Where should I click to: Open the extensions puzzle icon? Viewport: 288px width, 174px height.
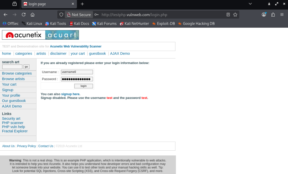pos(273,15)
